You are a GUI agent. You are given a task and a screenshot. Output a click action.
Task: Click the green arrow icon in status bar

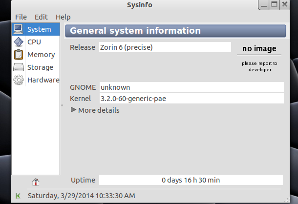click(18, 196)
